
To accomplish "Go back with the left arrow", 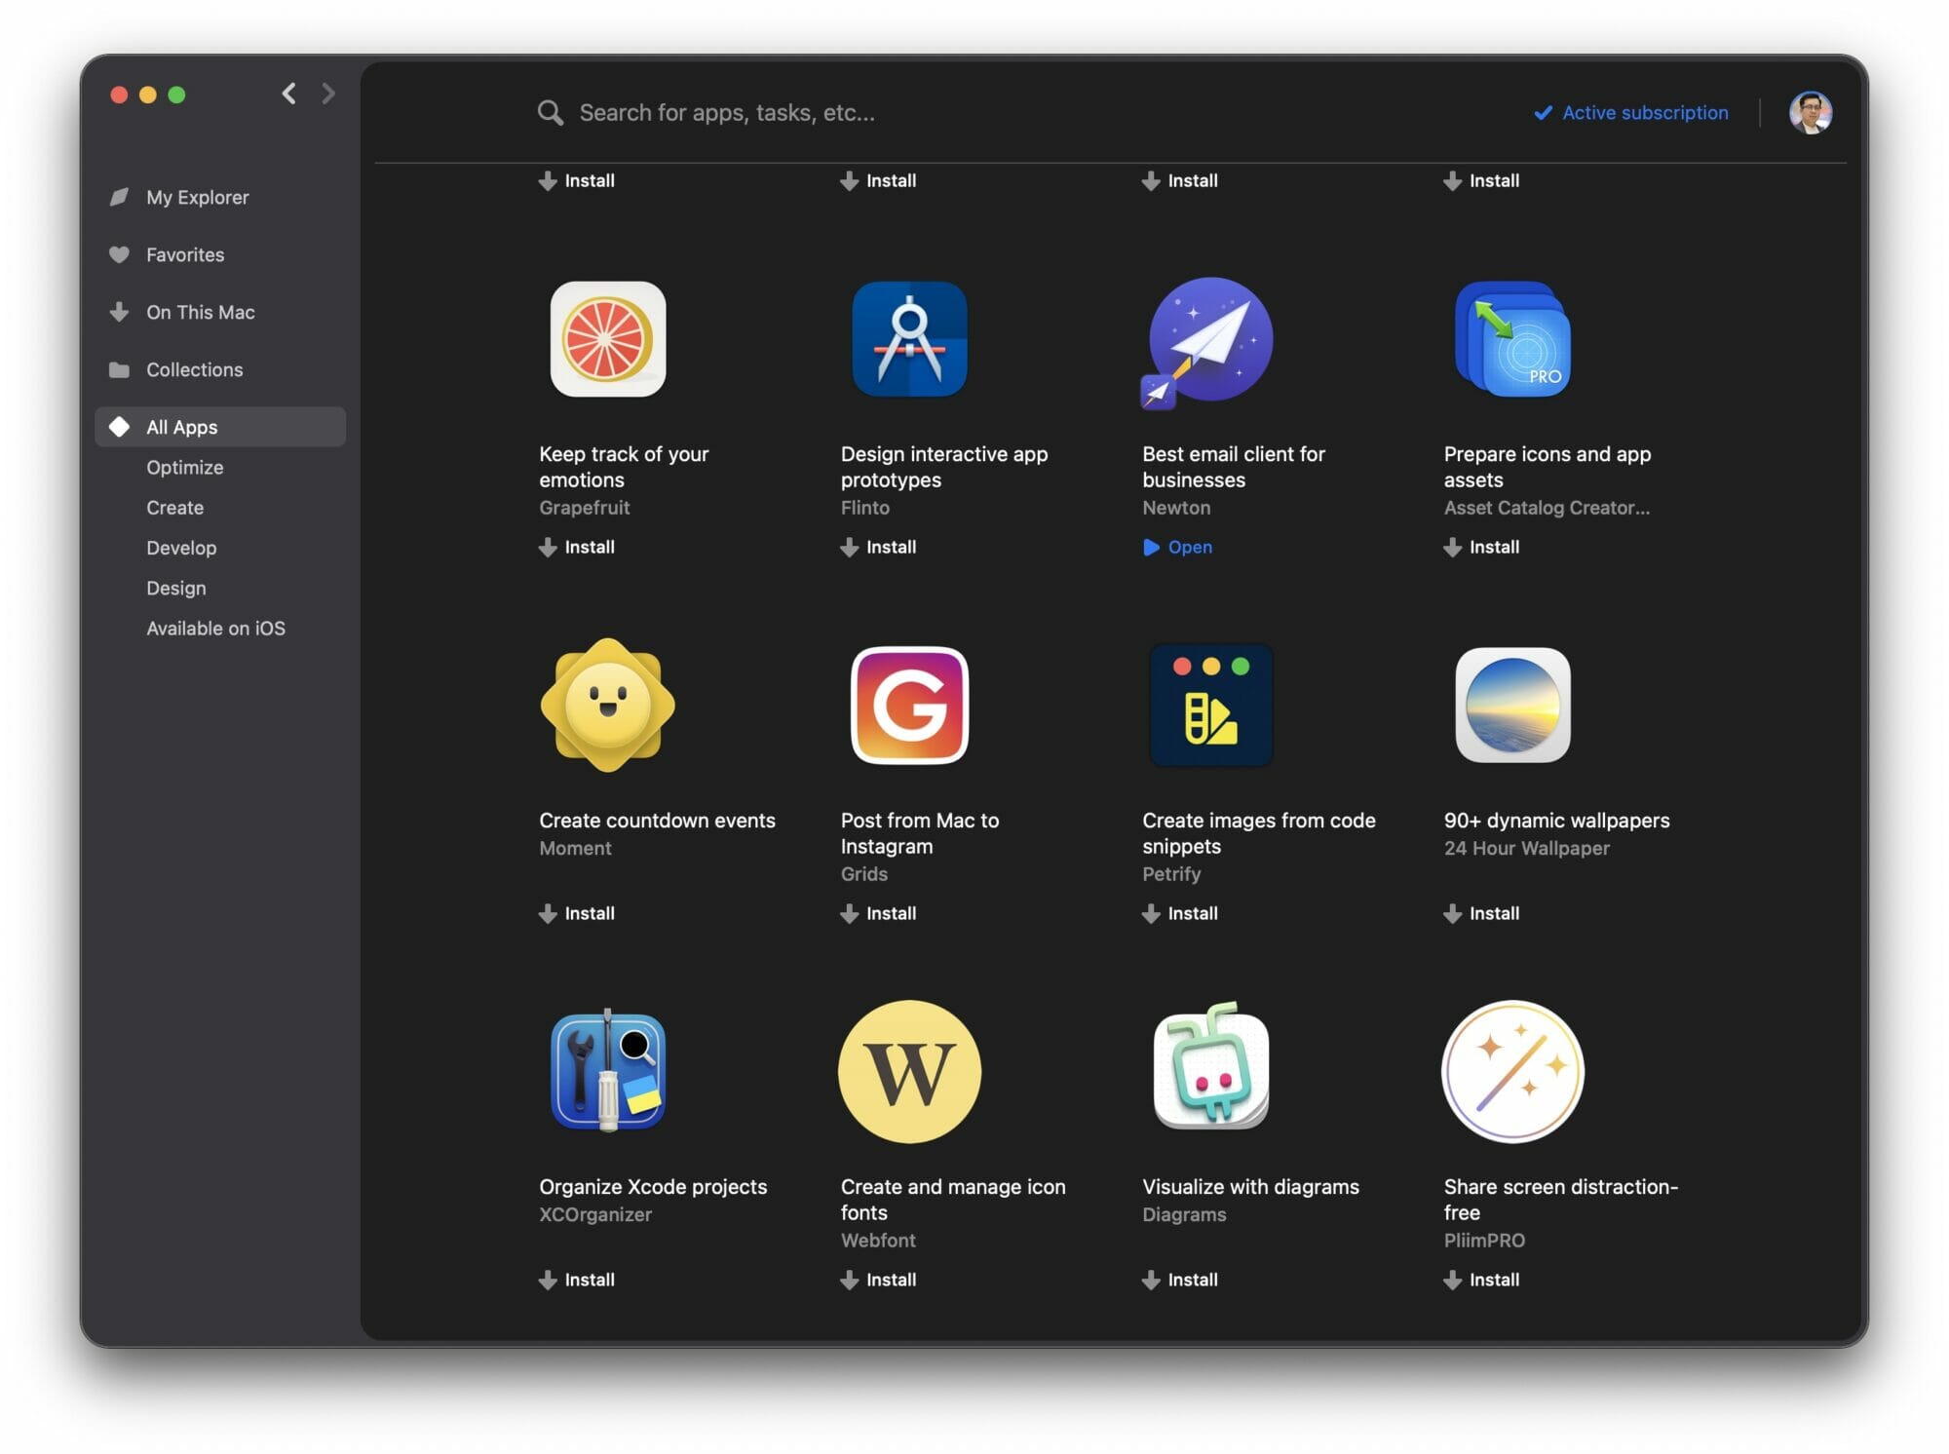I will coord(288,94).
